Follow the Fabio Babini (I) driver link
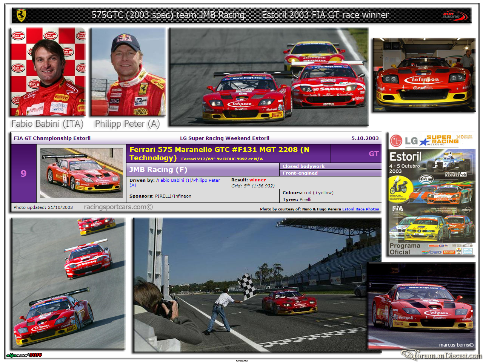 coord(173,180)
